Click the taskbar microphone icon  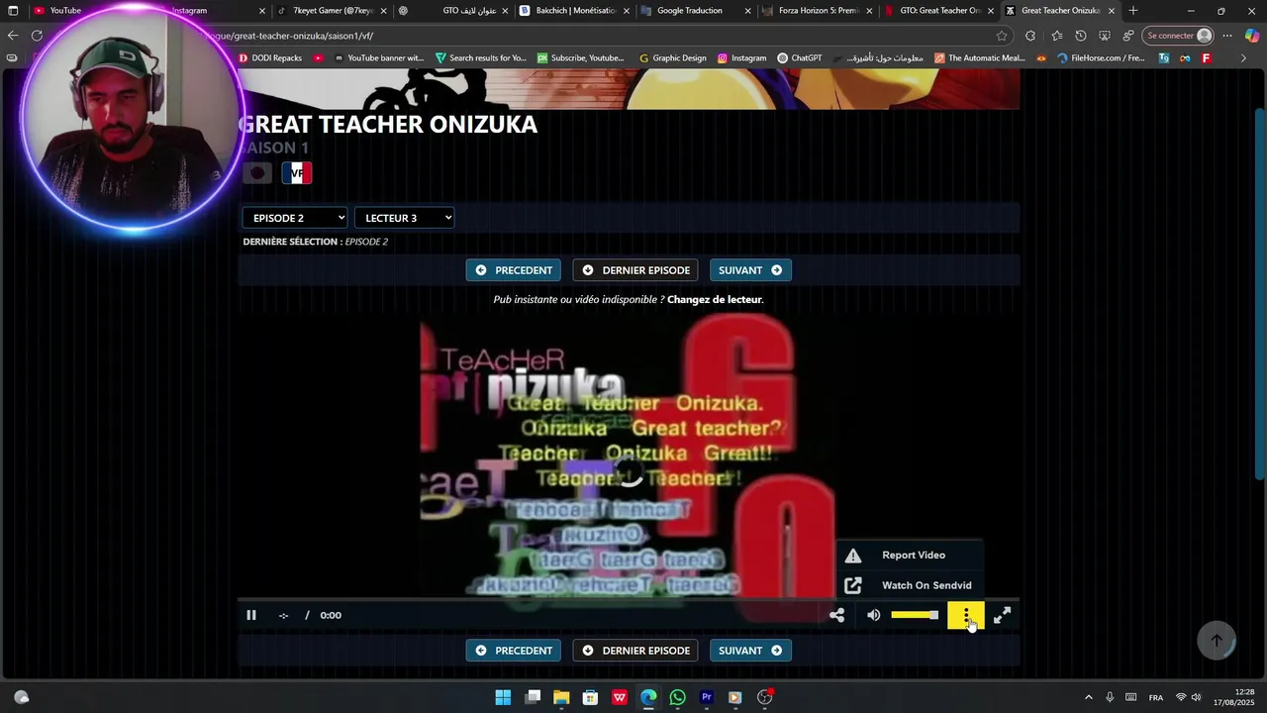click(x=1110, y=697)
